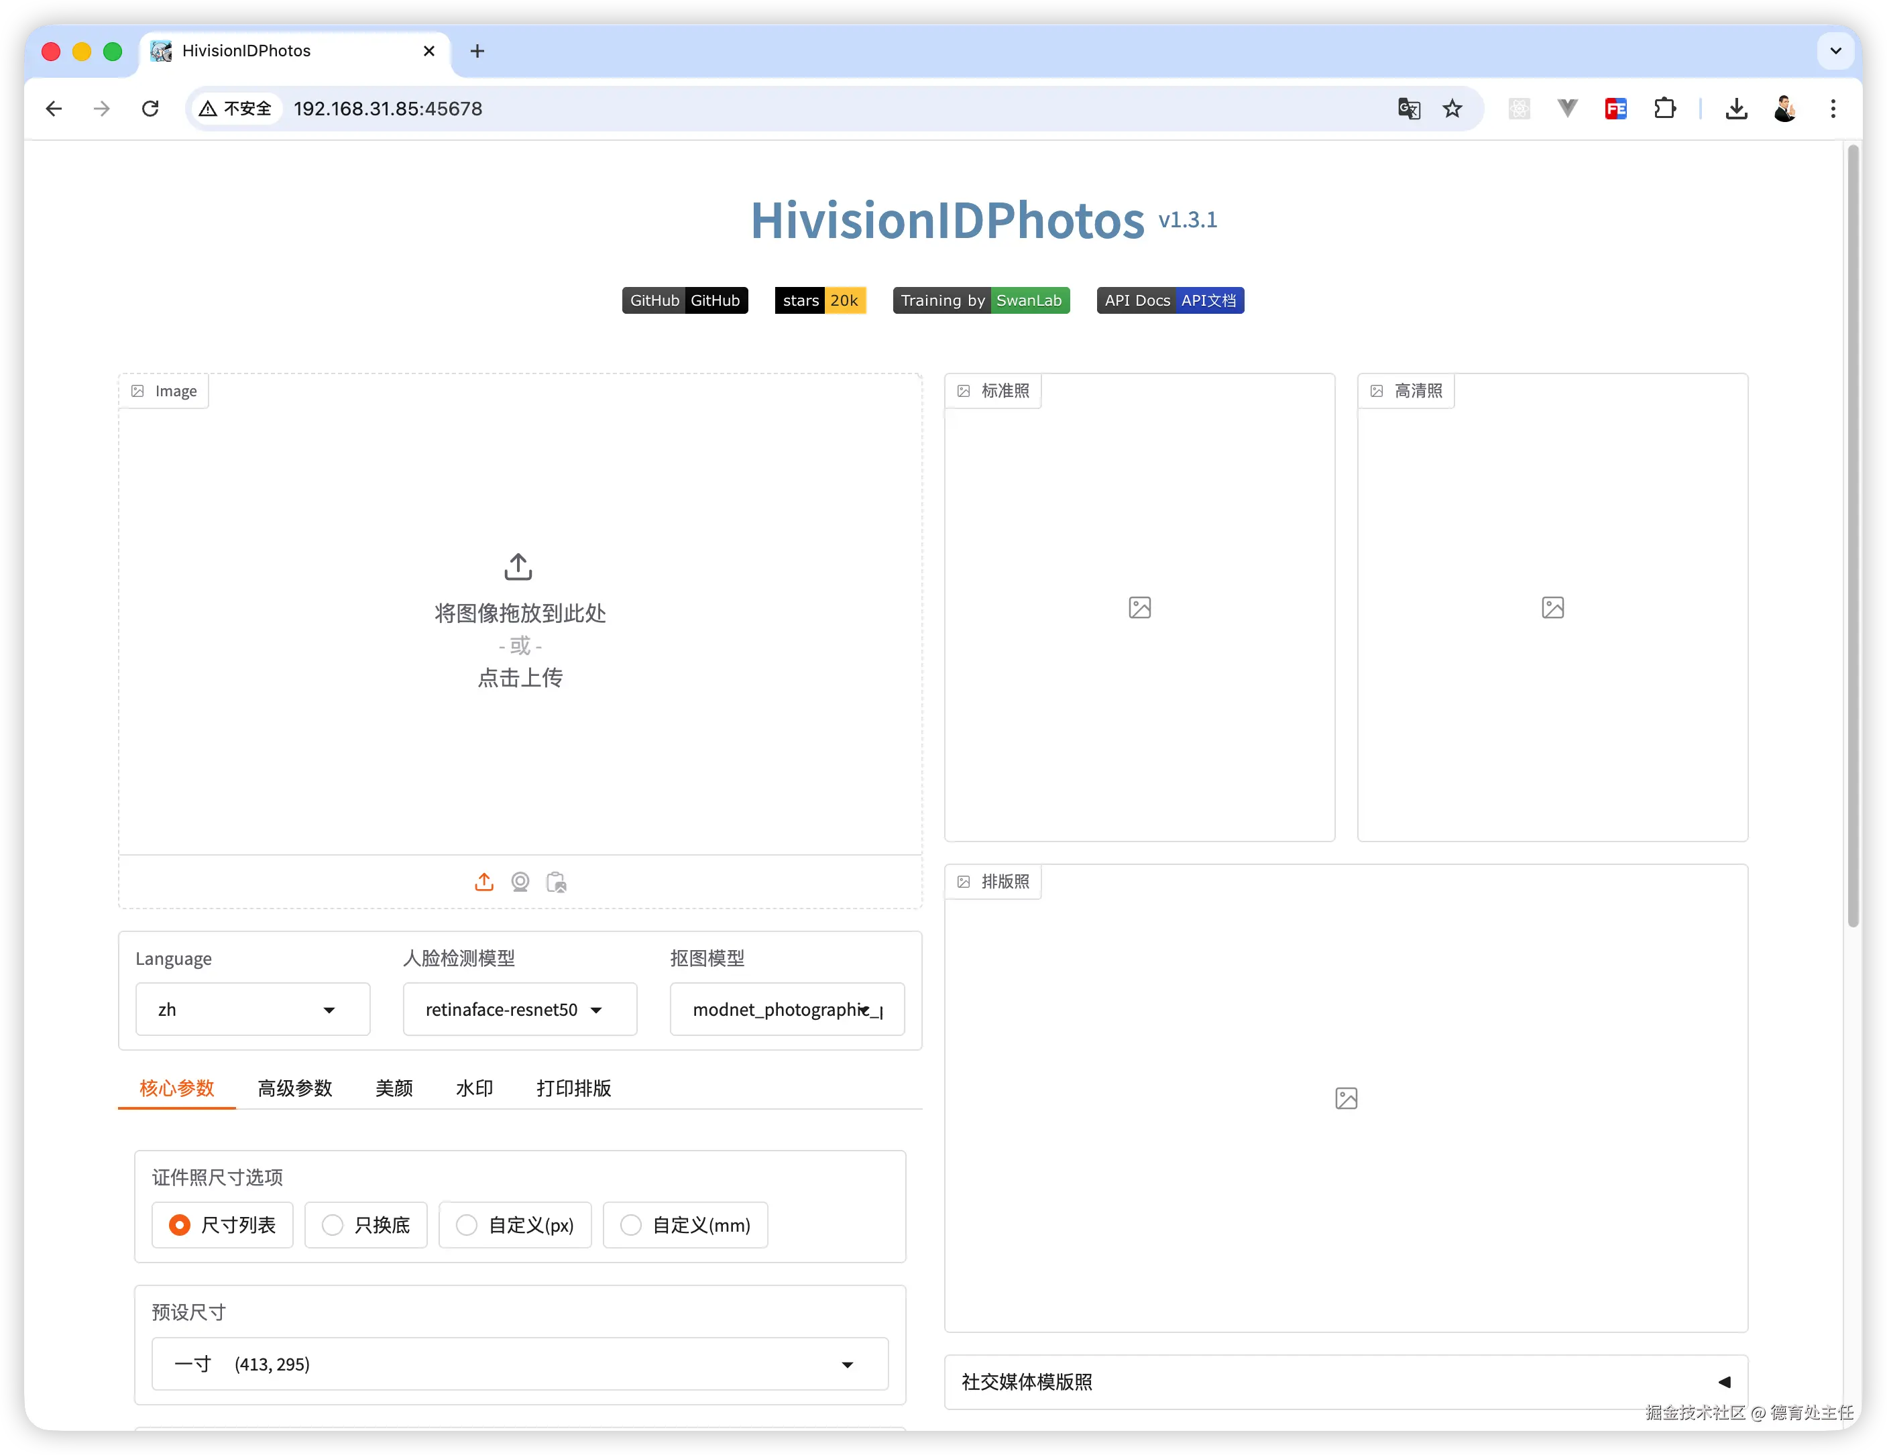1887x1455 pixels.
Task: Click the 不安全 security warning indicator
Action: (x=236, y=108)
